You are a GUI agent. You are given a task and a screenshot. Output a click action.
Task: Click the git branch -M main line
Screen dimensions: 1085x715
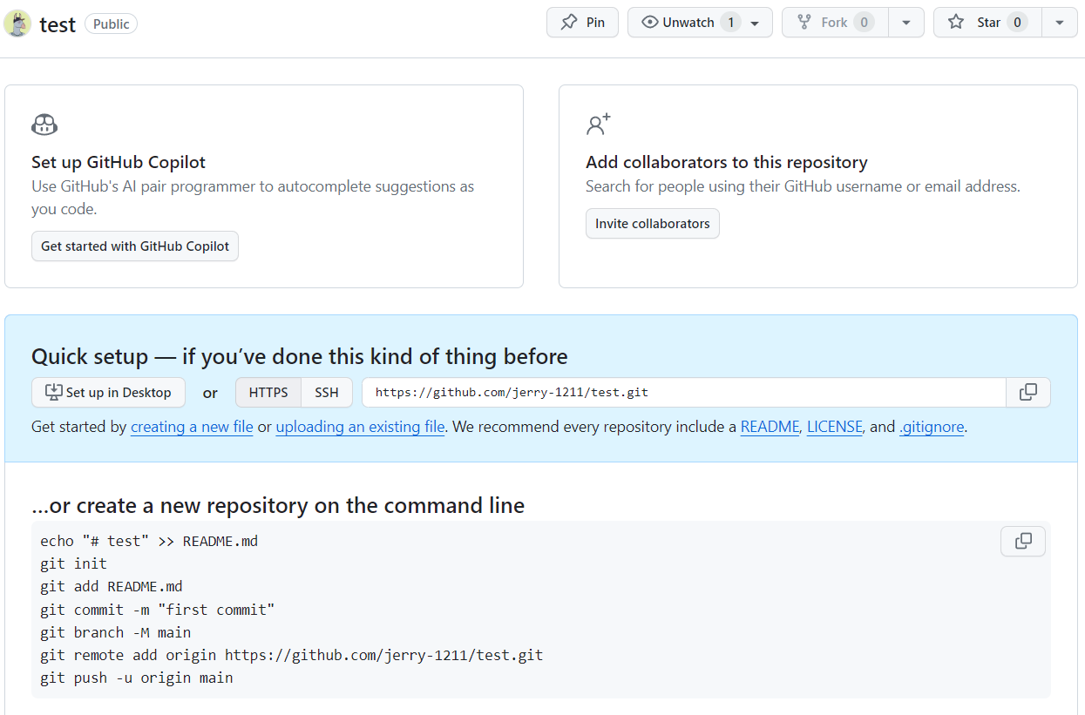[116, 632]
